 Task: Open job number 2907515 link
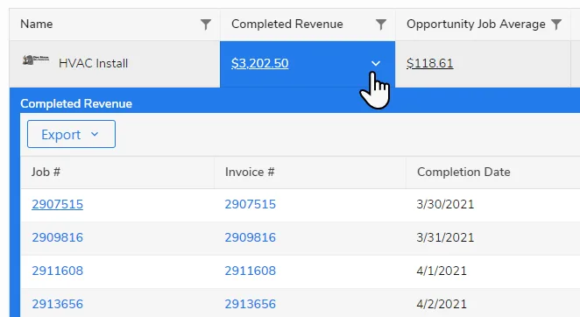(x=57, y=204)
